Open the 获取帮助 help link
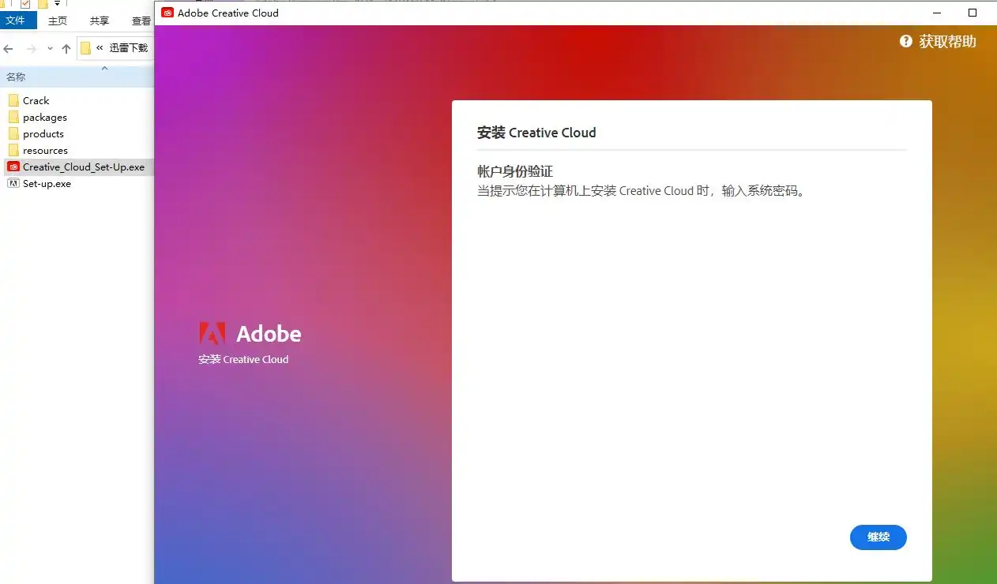Screen dimensions: 997x584 pos(947,42)
